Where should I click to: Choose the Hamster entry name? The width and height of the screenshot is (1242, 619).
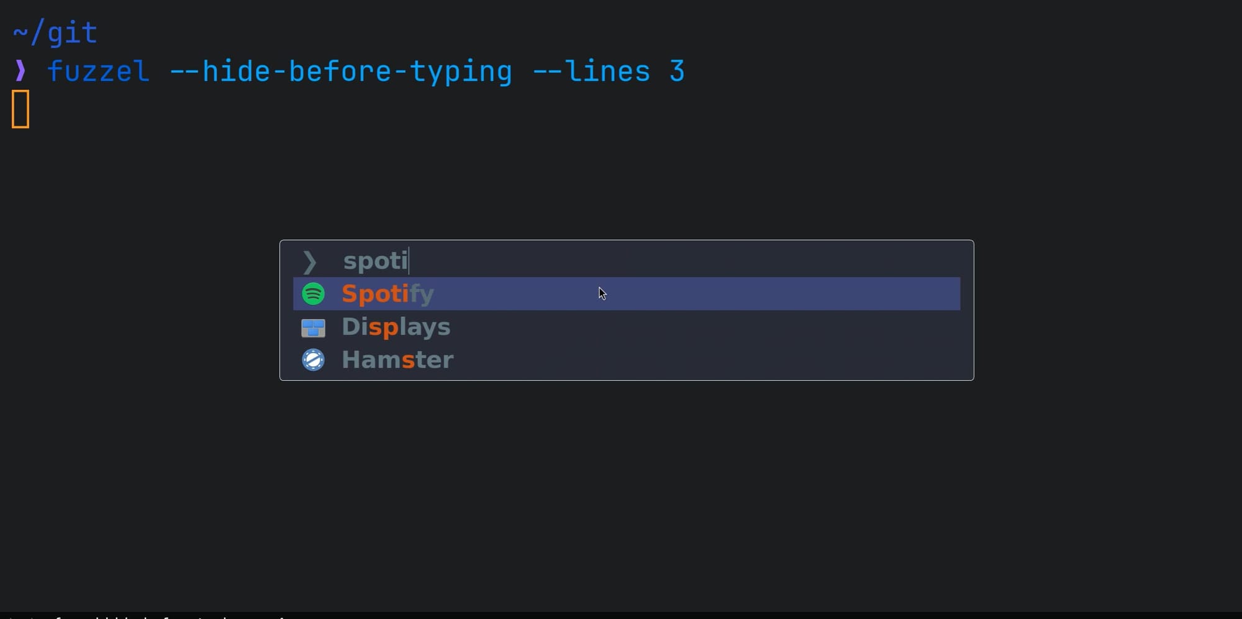(397, 360)
